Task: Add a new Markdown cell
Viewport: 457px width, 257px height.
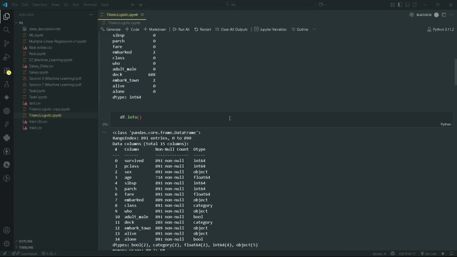Action: 154,29
